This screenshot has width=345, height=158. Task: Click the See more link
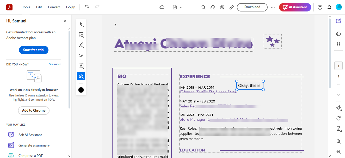tap(55, 64)
